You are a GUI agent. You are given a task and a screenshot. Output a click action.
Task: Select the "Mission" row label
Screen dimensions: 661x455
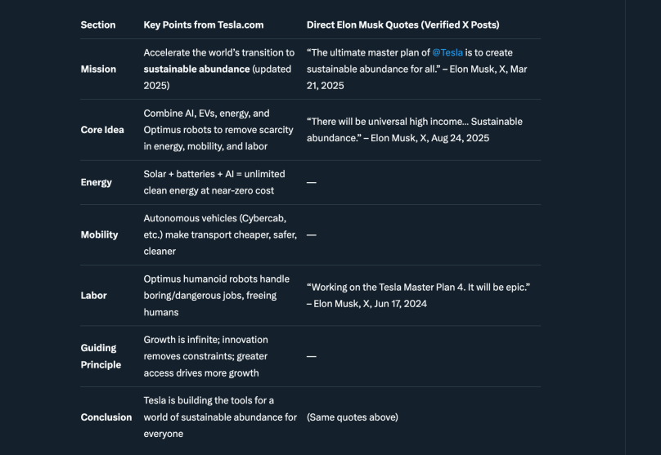(x=98, y=69)
